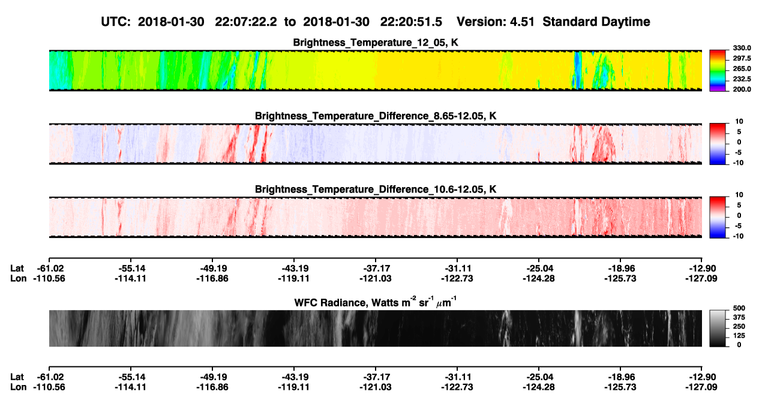Screen dimensions: 780x400
Task: Click the Brightness_Temperature_Difference_8.65-12.05 title
Action: (376, 116)
